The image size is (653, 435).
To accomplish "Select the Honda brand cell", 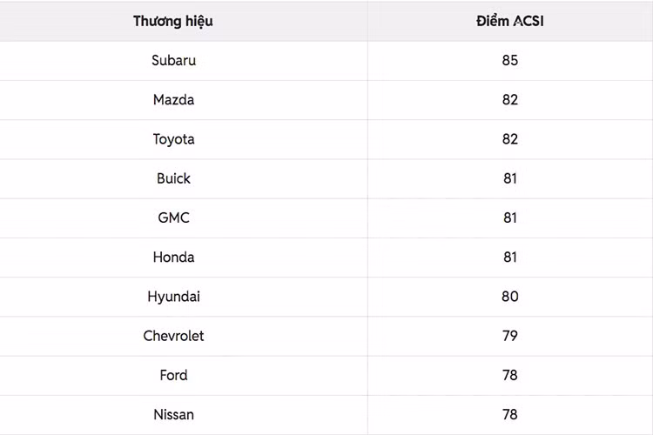I will 173,258.
